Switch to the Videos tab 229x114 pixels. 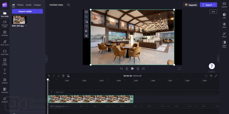coord(20,5)
